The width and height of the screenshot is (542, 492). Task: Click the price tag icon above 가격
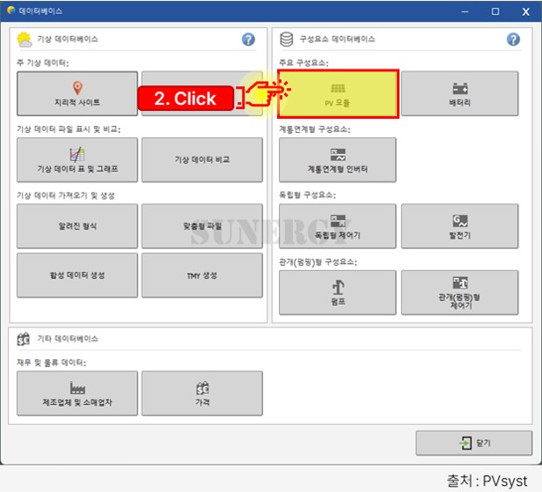pyautogui.click(x=202, y=388)
